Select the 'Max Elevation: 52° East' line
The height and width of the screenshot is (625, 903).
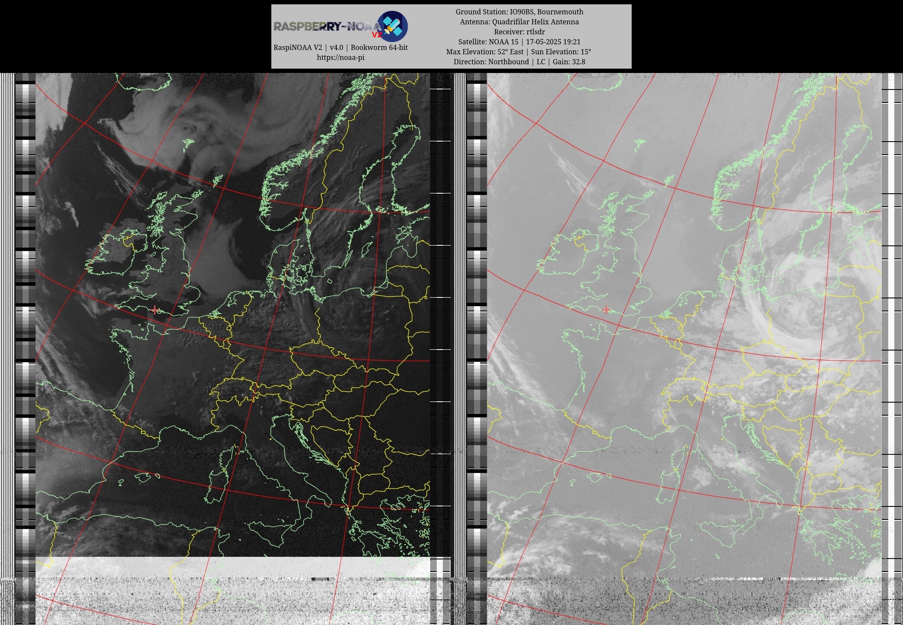[519, 52]
